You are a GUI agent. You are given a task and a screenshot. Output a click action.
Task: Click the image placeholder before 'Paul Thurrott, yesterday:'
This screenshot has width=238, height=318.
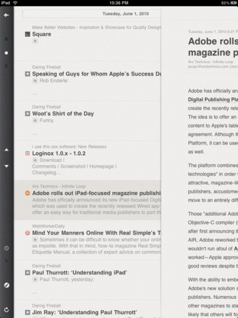35,280
